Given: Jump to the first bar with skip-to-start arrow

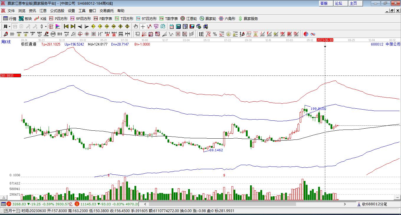Looking at the screenshot, I should point(66,26).
